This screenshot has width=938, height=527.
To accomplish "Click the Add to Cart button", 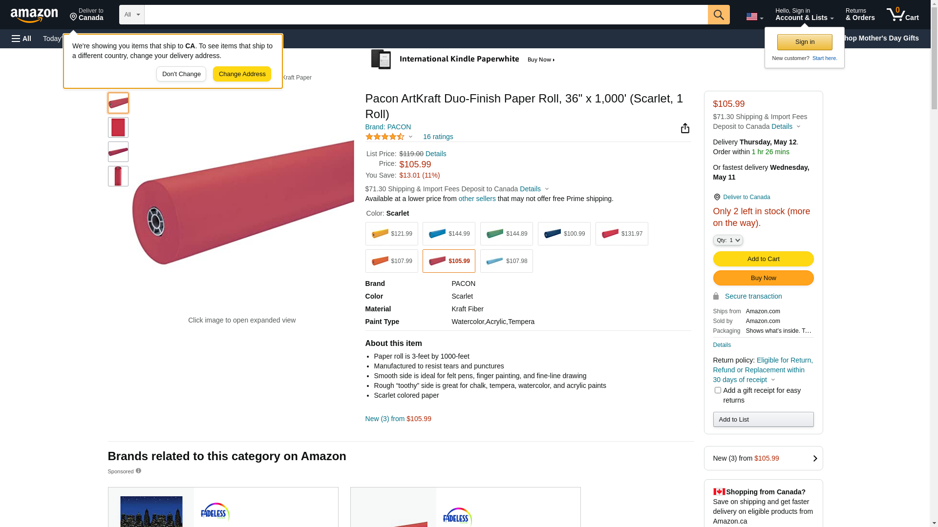I will point(763,259).
